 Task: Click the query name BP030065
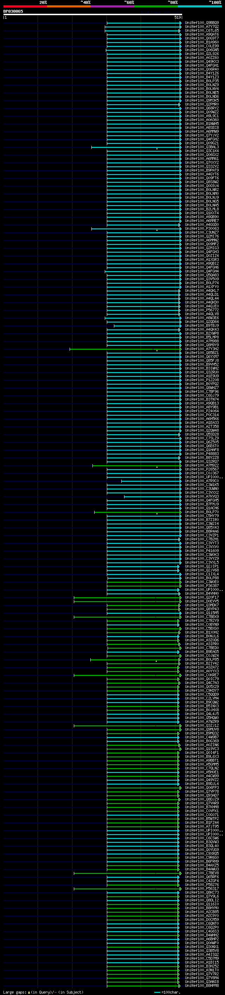tap(13, 11)
